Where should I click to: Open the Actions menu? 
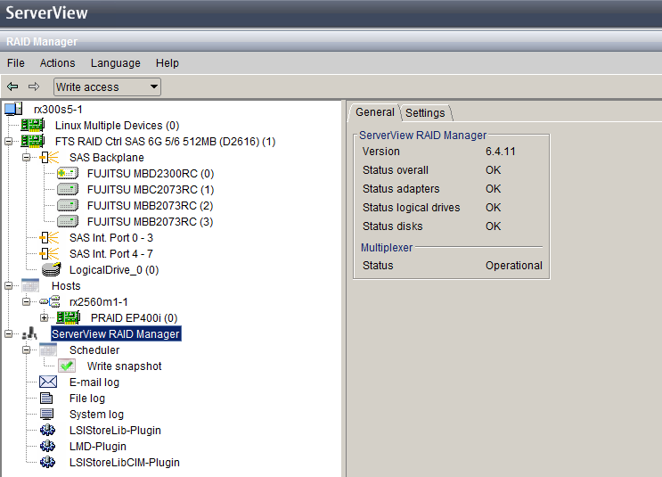pyautogui.click(x=57, y=63)
